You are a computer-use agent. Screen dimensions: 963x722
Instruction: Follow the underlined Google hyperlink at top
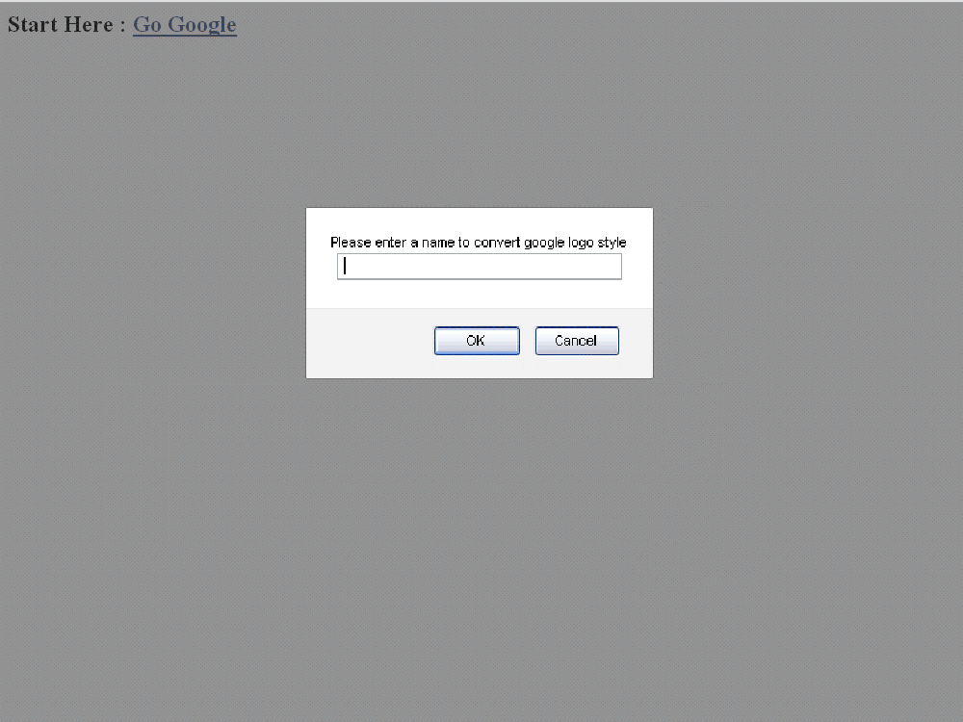pyautogui.click(x=184, y=25)
